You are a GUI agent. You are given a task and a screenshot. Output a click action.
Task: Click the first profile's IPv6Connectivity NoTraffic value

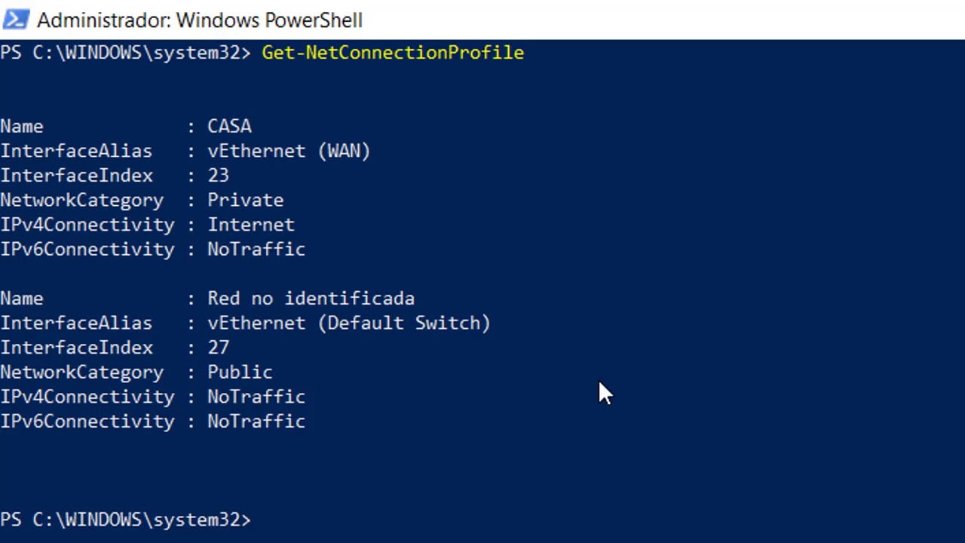(256, 250)
